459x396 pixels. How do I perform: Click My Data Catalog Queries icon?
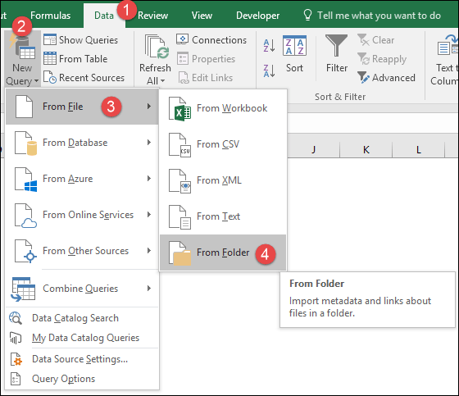(x=16, y=338)
